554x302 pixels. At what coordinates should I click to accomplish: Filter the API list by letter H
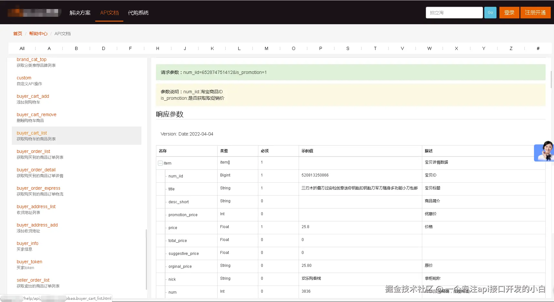point(158,48)
